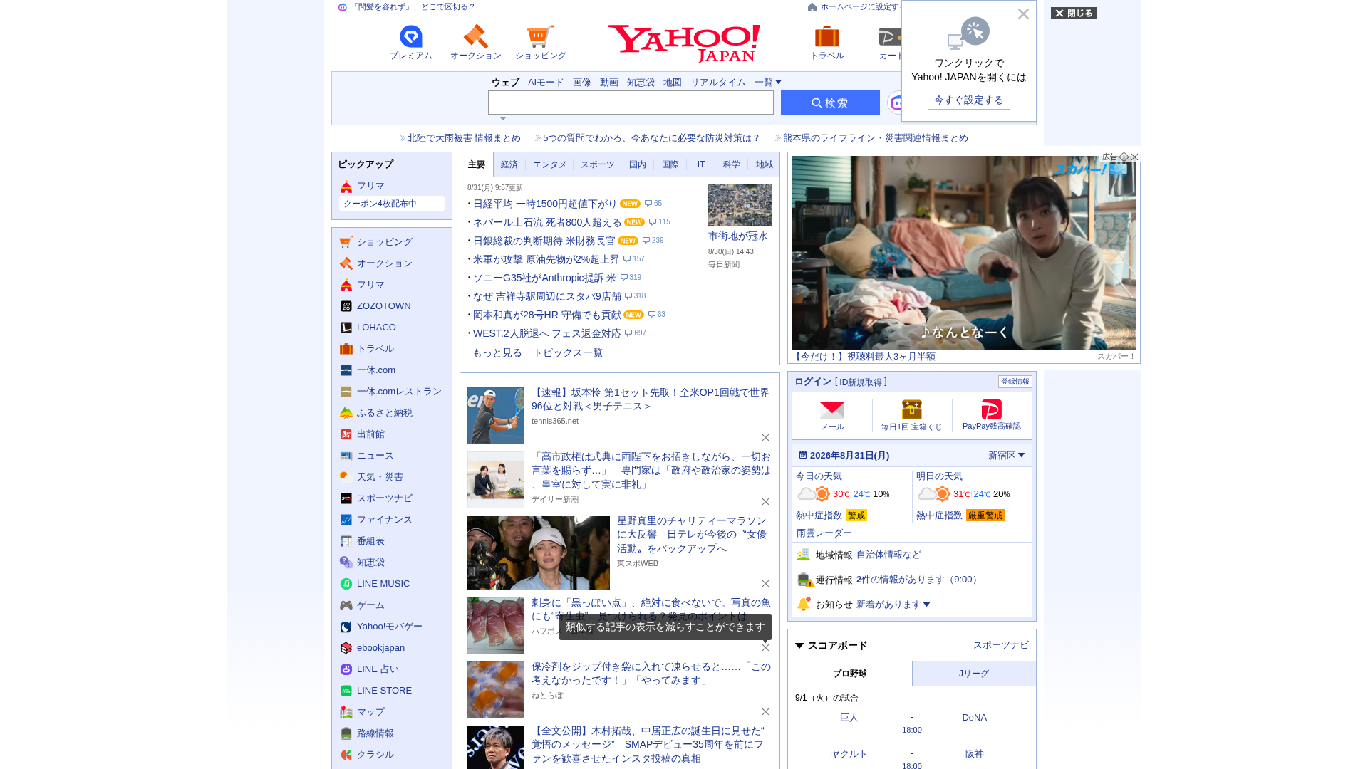This screenshot has width=1368, height=769.
Task: Close the ワンクリック popup
Action: coord(1023,14)
